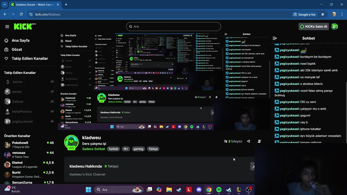Open the Sadece Sohbet category link
Image resolution: width=347 pixels, height=195 pixels.
pyautogui.click(x=94, y=149)
